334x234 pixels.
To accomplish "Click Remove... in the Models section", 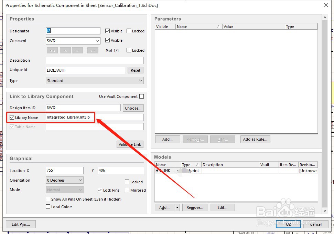I will pos(195,207).
